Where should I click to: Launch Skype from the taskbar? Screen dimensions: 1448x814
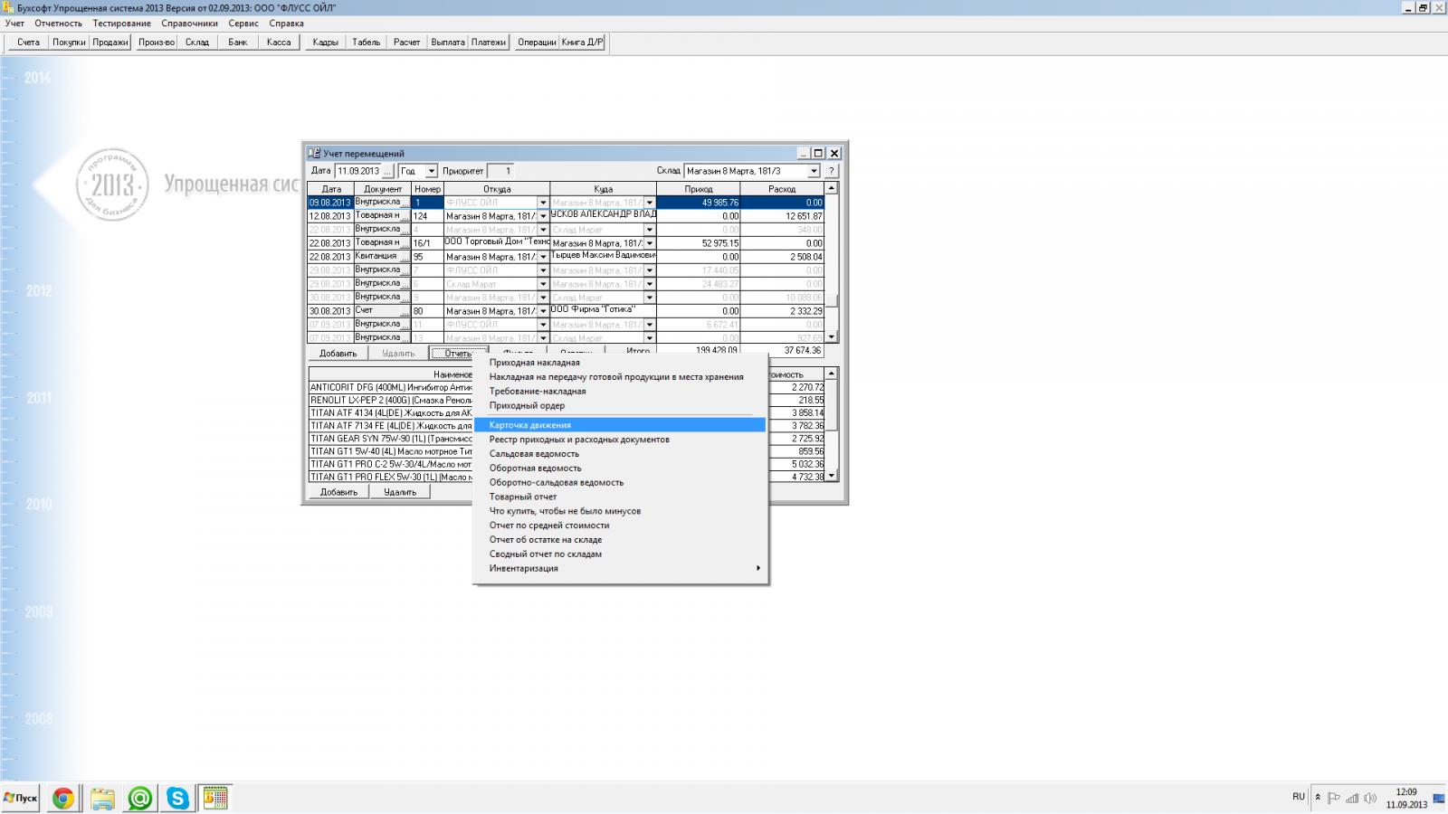(x=177, y=798)
